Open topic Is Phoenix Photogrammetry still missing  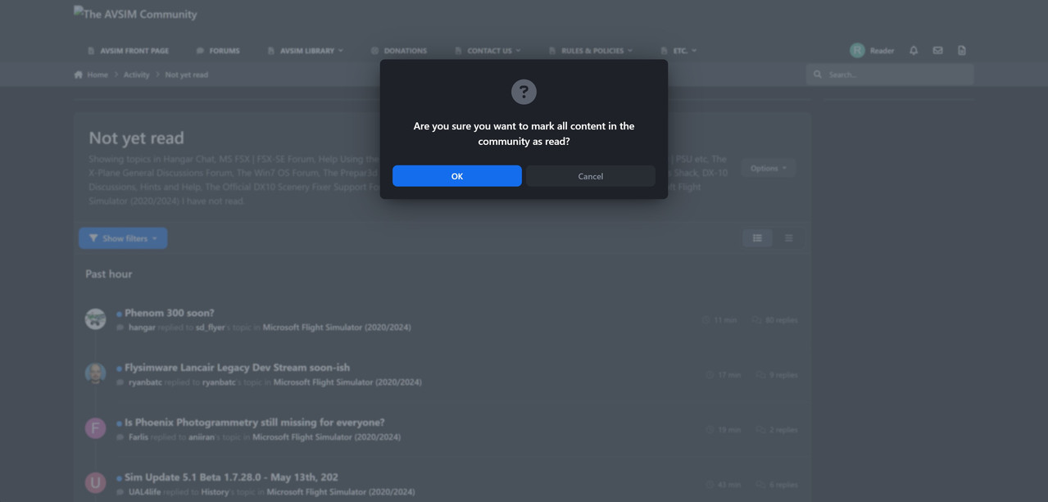254,423
